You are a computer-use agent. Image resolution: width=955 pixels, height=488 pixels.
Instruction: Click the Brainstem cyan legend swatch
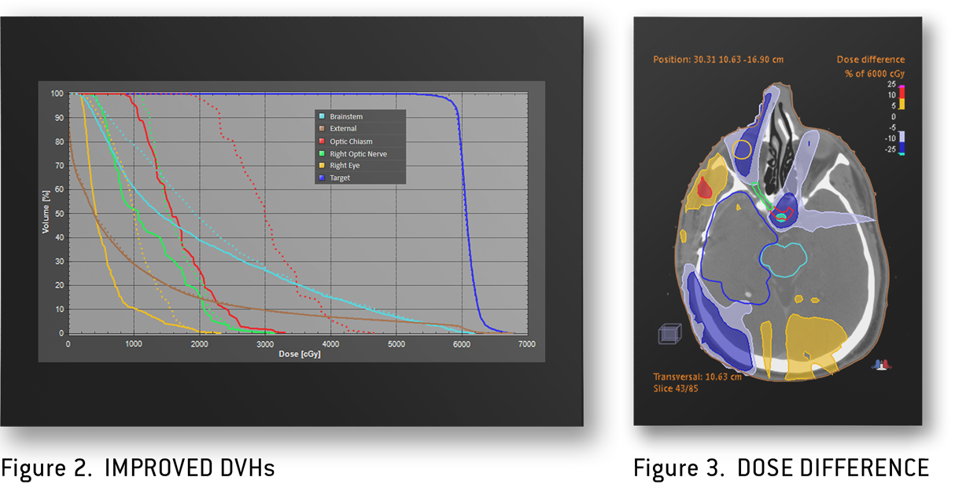321,116
